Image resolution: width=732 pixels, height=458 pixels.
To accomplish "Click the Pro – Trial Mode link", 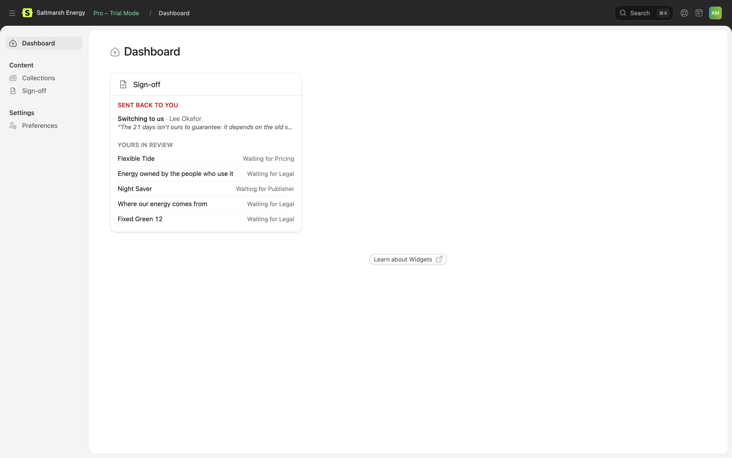I will point(116,13).
